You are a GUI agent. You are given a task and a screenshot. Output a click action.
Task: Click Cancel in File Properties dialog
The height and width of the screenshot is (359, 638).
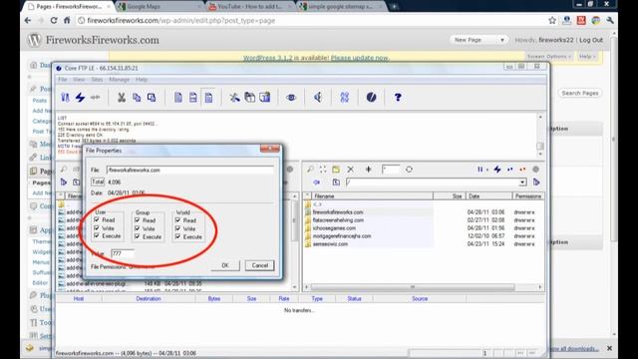tap(259, 265)
